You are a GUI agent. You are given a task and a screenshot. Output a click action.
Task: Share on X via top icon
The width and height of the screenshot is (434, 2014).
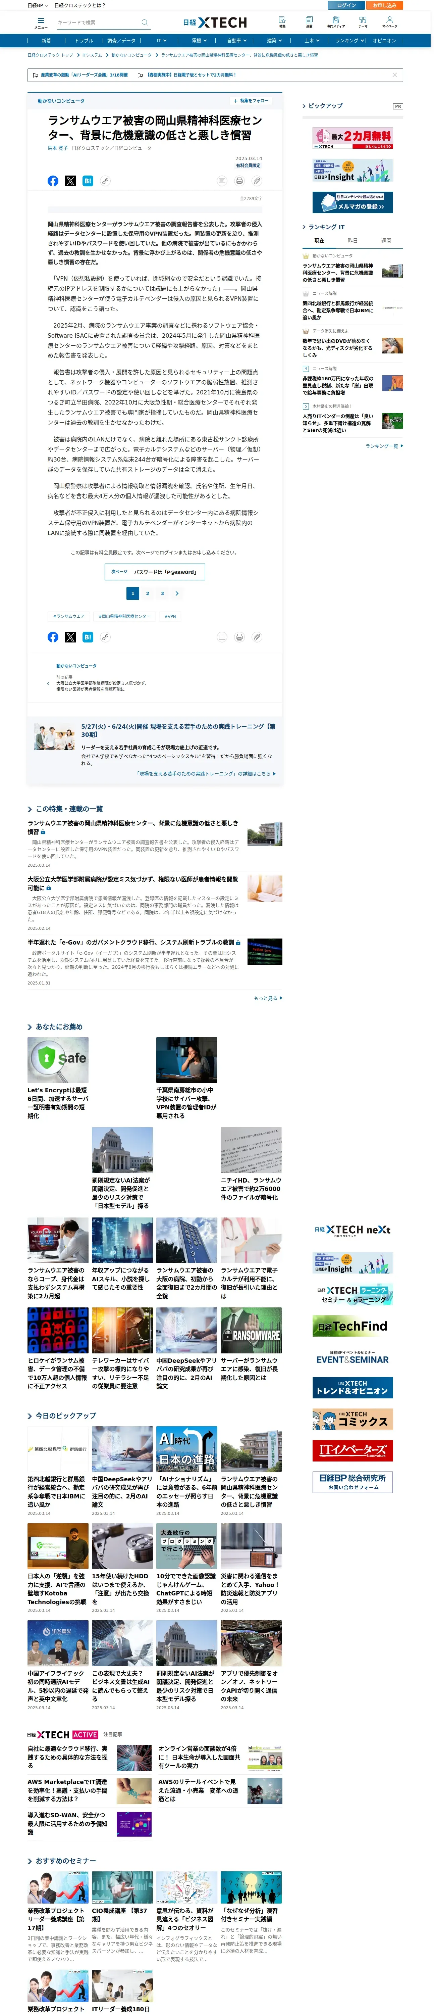tap(70, 181)
